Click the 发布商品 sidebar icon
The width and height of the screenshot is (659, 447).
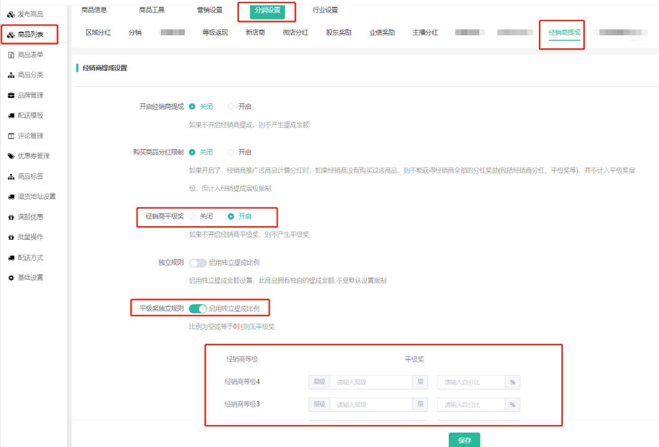(11, 14)
